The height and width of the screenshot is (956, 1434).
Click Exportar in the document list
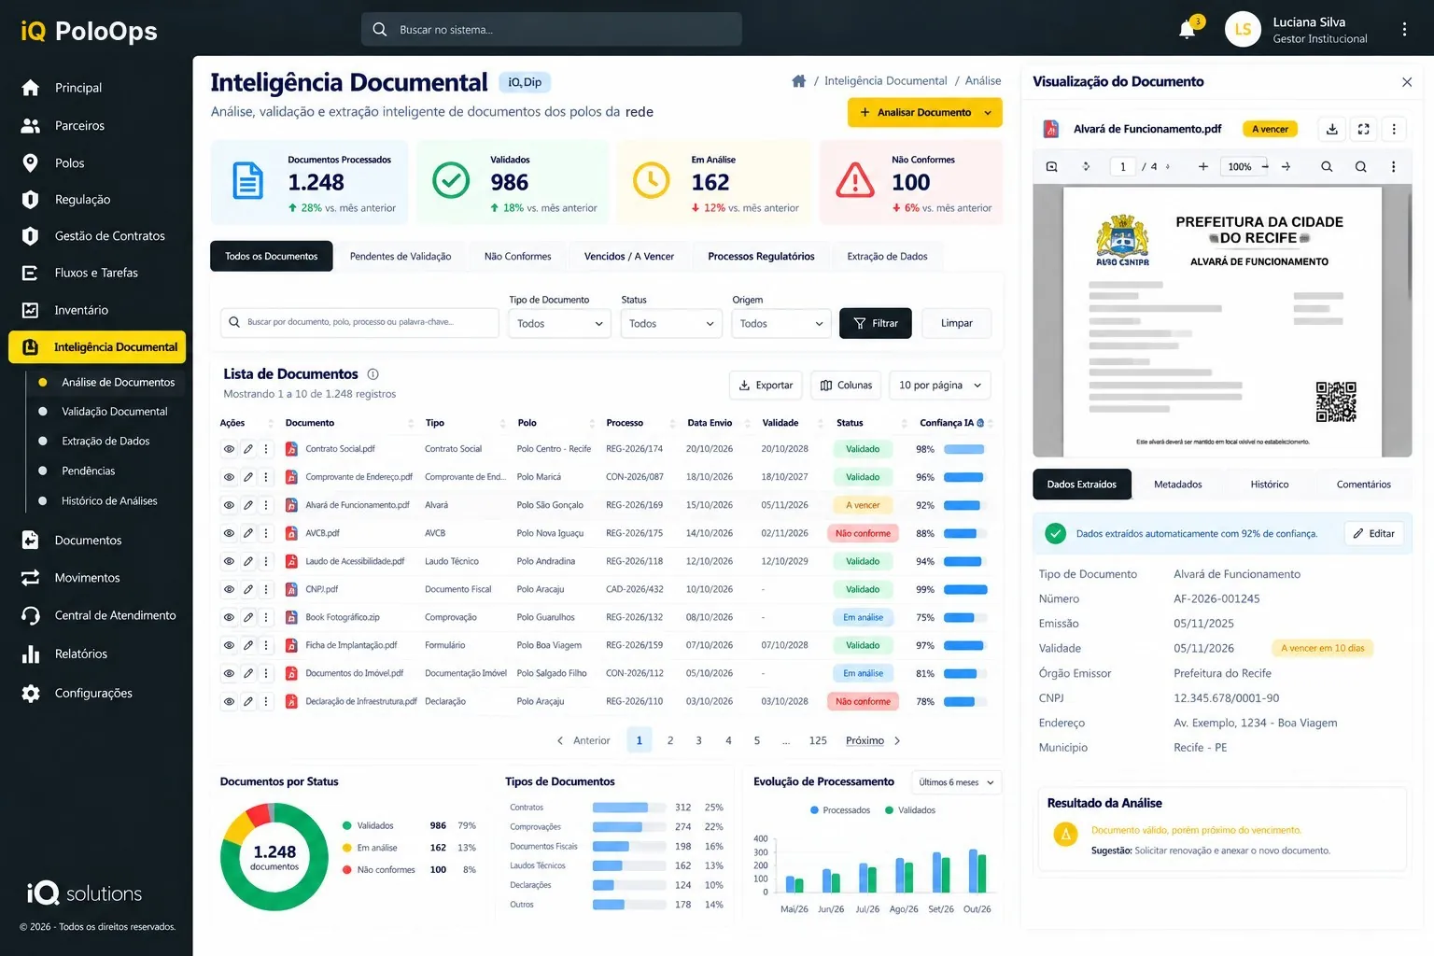(x=766, y=385)
